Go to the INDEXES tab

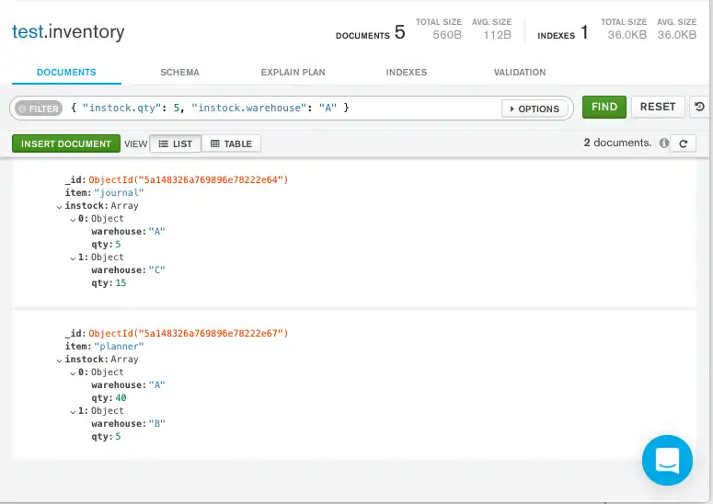[x=406, y=72]
